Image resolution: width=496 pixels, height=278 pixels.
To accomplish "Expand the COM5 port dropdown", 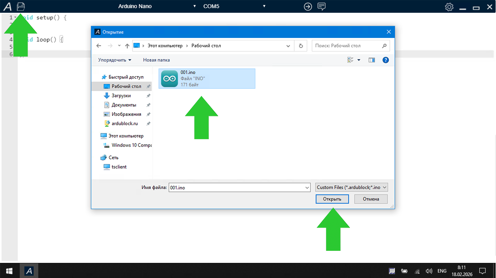I will coord(264,6).
